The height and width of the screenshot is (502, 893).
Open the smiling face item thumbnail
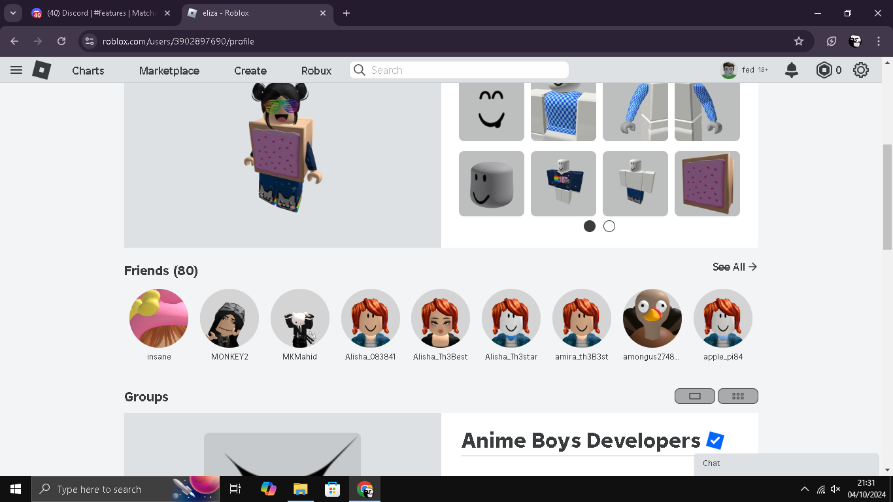(492, 112)
